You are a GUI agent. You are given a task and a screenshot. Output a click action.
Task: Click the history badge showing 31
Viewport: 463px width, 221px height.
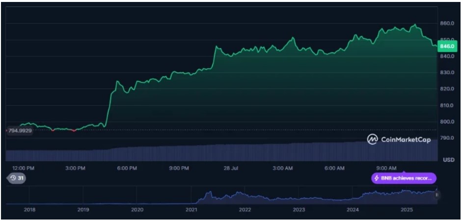pos(17,178)
